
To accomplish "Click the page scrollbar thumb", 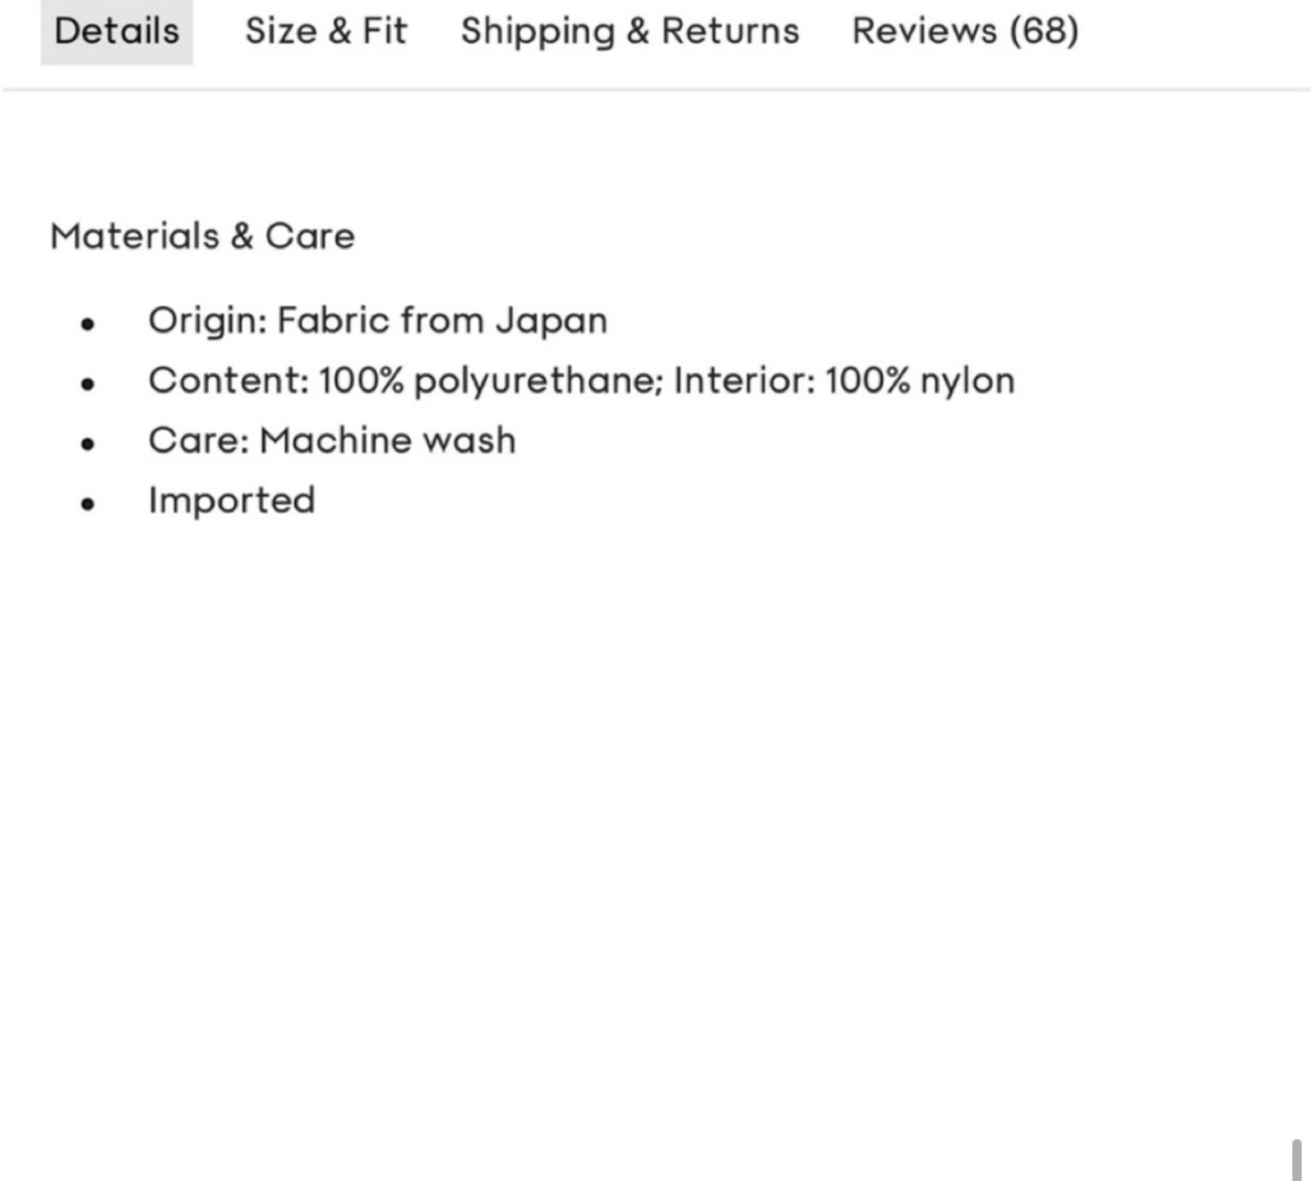I will click(x=1296, y=1158).
